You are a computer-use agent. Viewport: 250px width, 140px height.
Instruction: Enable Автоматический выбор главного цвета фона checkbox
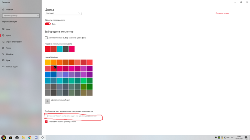point(46,38)
